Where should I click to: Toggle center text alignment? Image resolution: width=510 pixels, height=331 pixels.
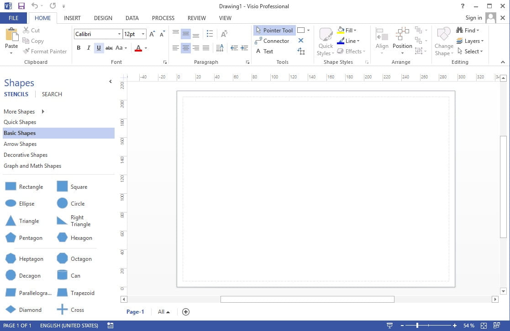[x=185, y=48]
